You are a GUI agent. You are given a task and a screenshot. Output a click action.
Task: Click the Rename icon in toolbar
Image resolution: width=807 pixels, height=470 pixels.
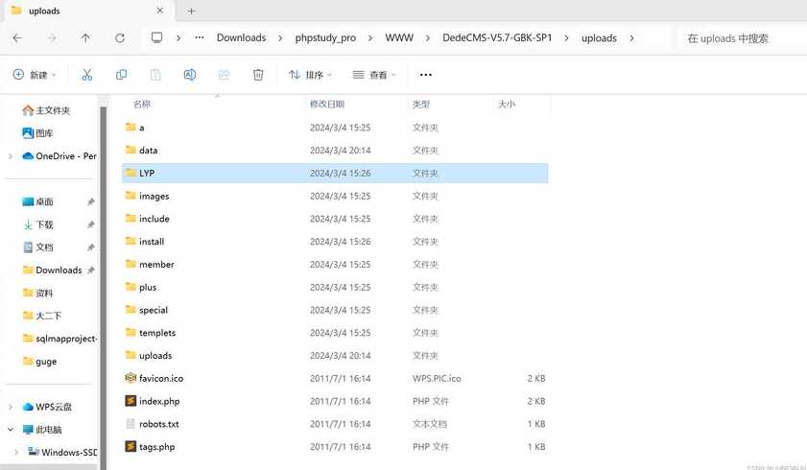pos(189,75)
